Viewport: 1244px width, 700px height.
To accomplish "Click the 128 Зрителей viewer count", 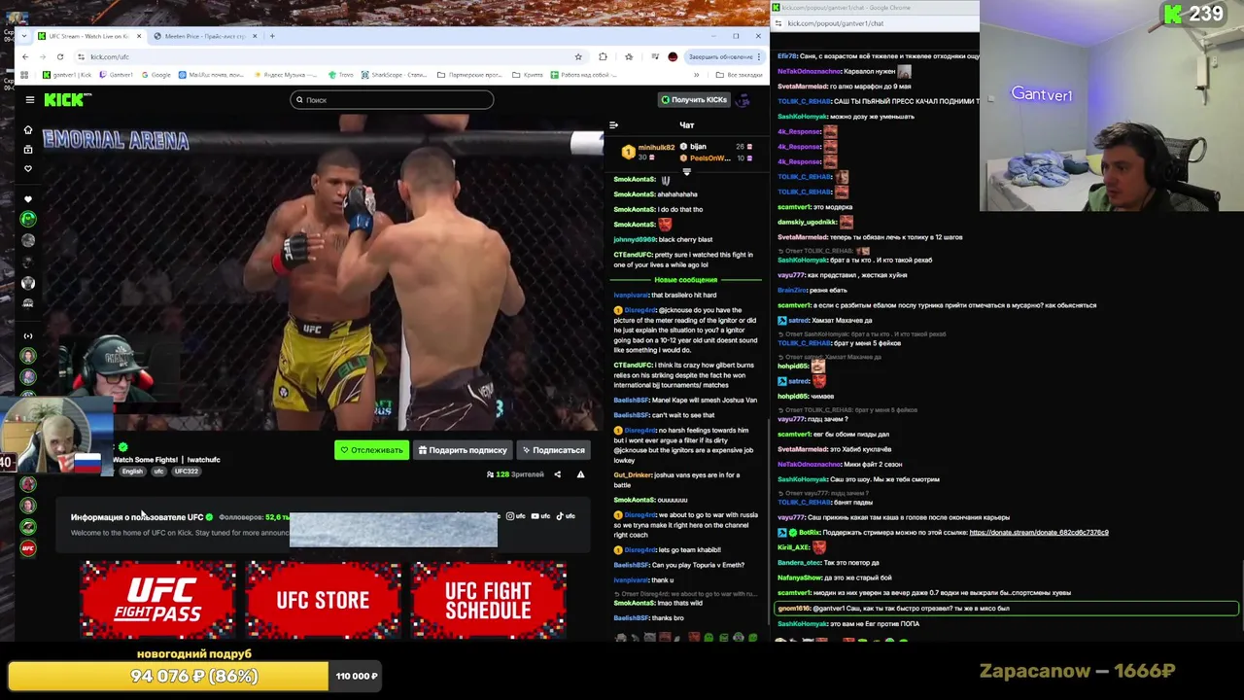I will click(515, 474).
